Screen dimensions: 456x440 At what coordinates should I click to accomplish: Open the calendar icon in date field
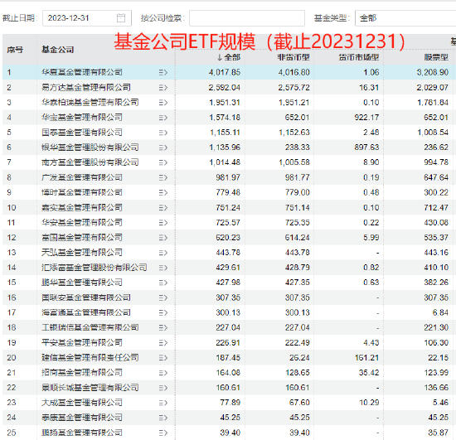point(121,18)
